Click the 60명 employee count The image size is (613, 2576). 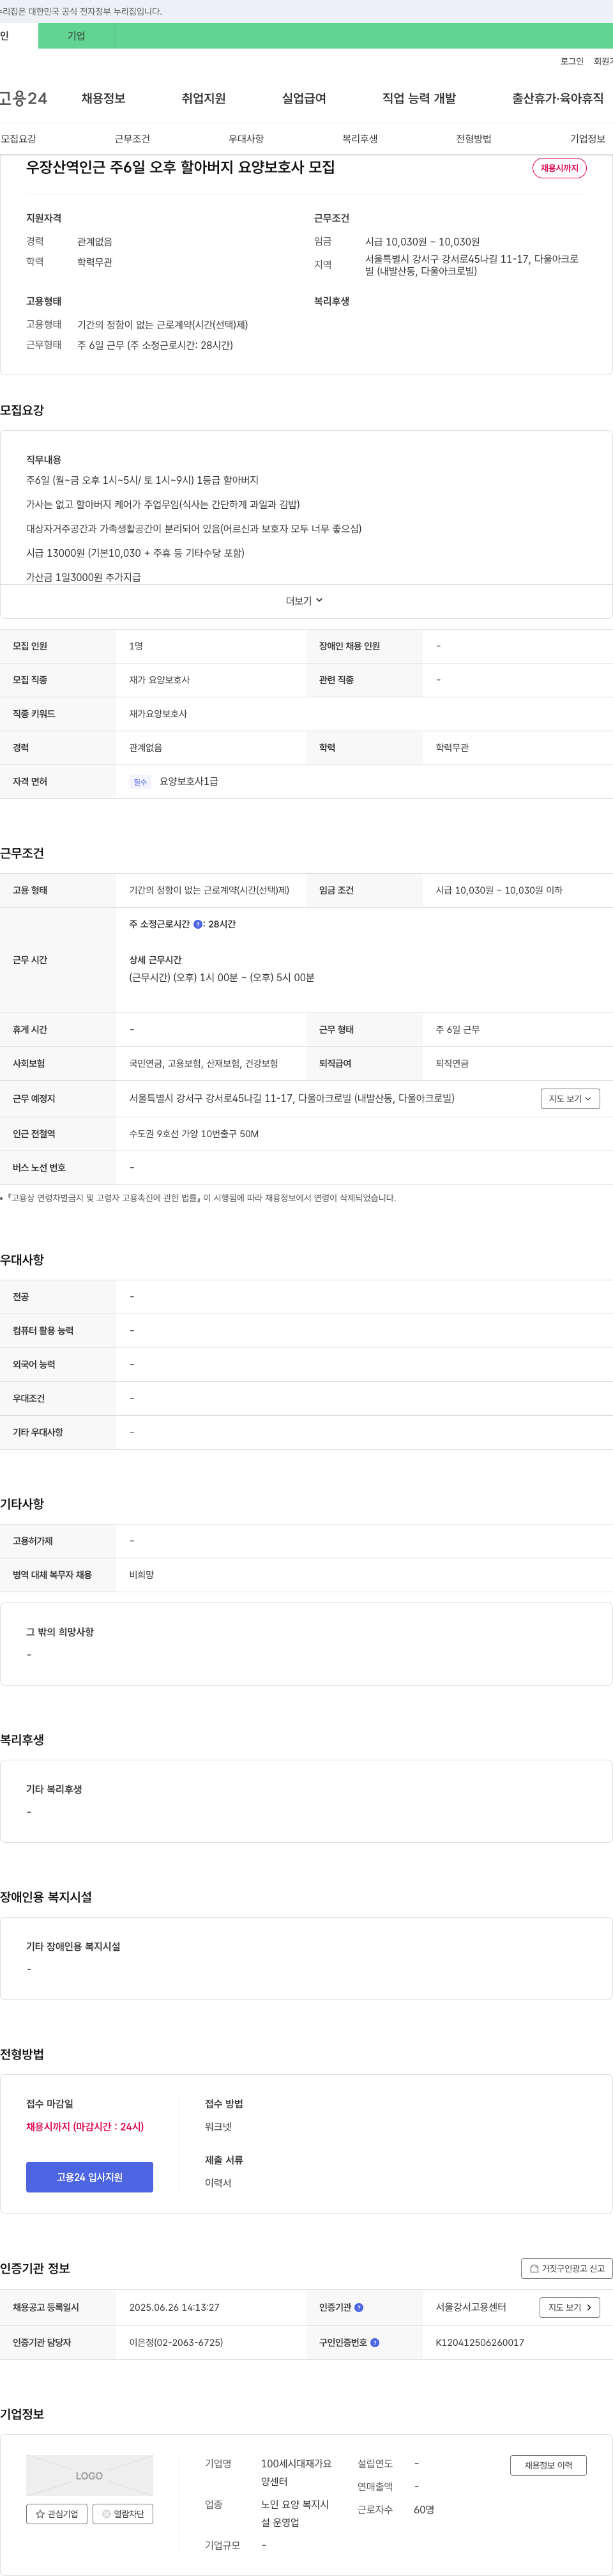click(423, 2509)
